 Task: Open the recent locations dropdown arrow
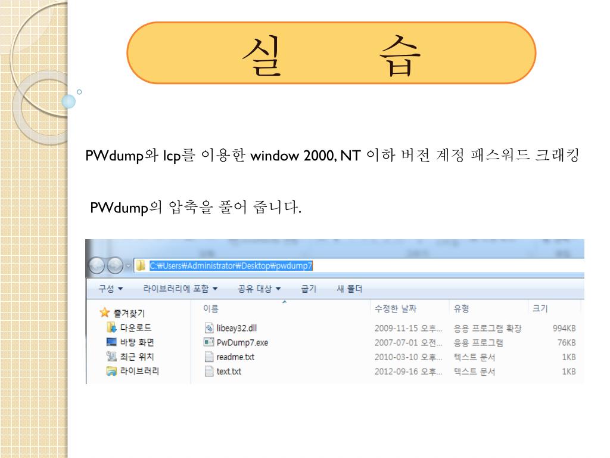[x=128, y=266]
